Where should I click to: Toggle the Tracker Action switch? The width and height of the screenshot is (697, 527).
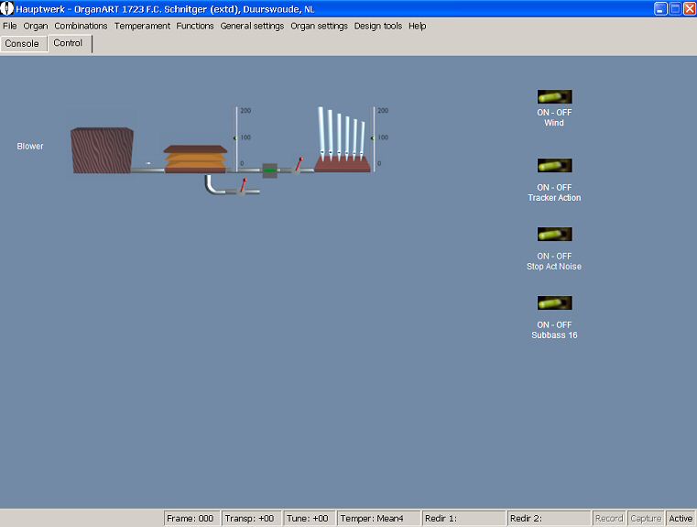(554, 166)
